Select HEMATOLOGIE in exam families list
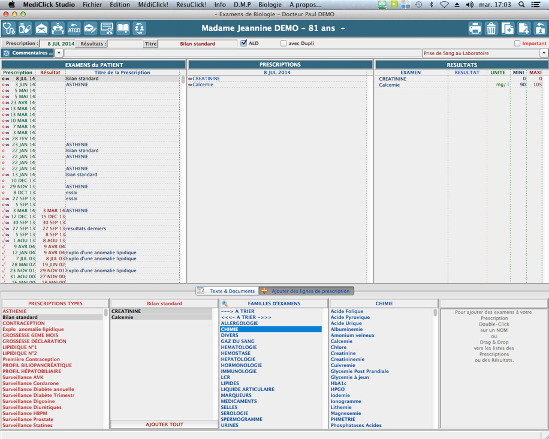 [x=239, y=347]
